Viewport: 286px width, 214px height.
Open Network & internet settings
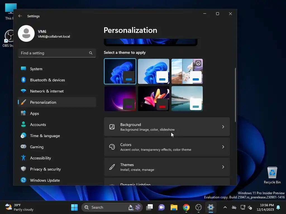coord(57,91)
